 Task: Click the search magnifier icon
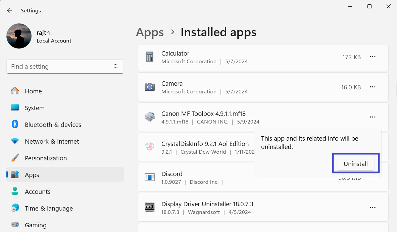tap(116, 67)
